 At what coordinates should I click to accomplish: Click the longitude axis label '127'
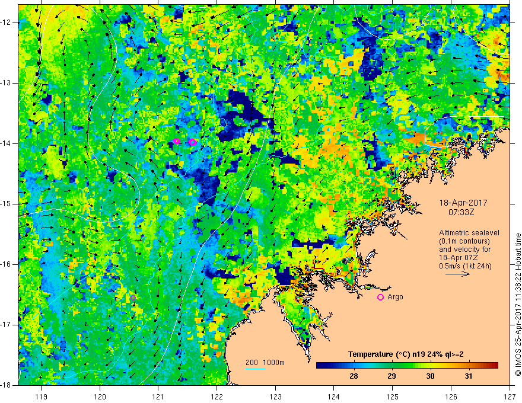pyautogui.click(x=510, y=396)
